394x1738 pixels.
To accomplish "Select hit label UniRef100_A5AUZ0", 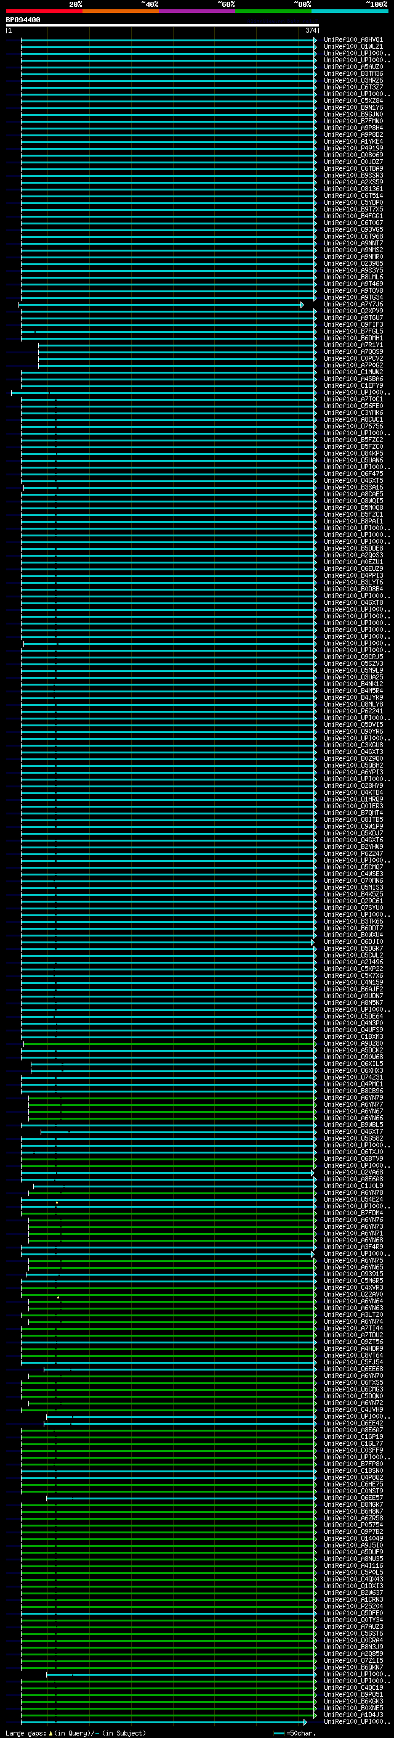I will pos(353,67).
